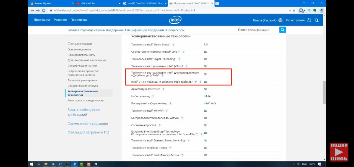Screen dimensions: 354x167
Task: Open Photoshop from the taskbar
Action: click(x=67, y=164)
